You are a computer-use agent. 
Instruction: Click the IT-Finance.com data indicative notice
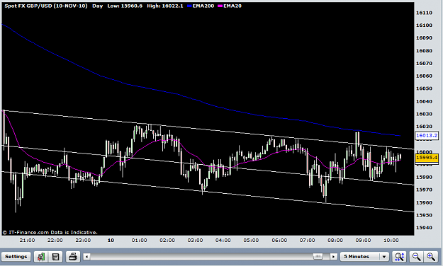click(x=50, y=233)
